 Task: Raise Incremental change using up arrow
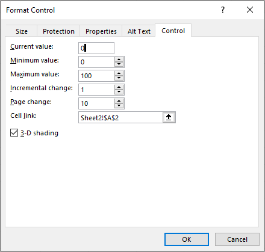click(x=119, y=87)
